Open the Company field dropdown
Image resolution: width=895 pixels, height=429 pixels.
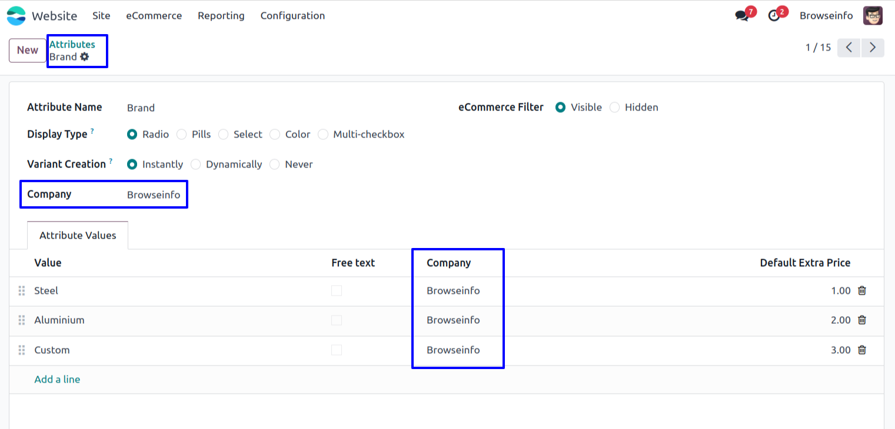point(154,195)
